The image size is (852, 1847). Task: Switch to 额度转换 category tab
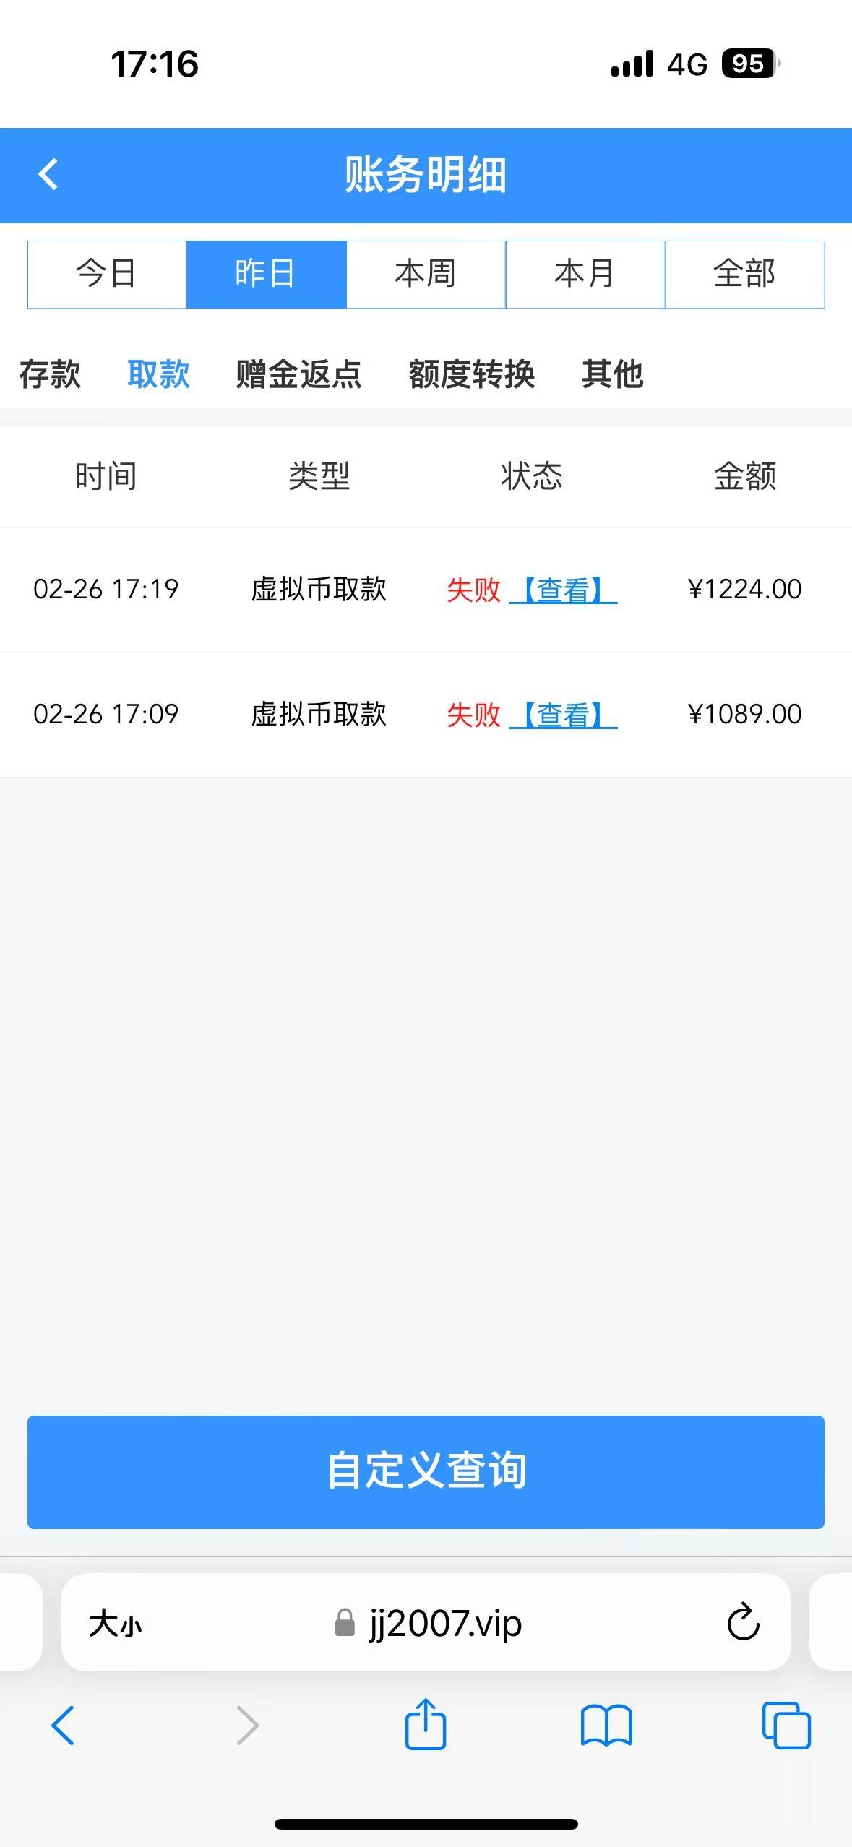[471, 374]
